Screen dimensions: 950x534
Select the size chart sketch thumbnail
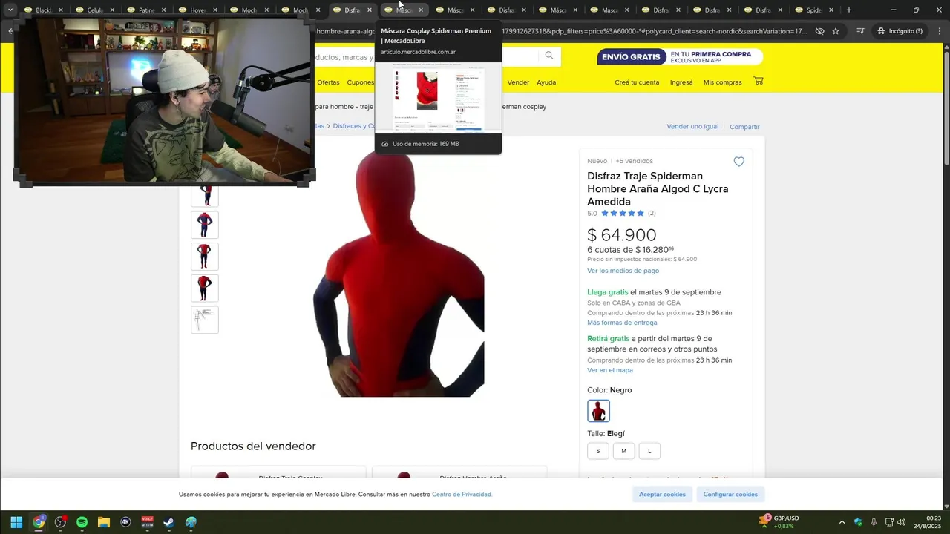(x=205, y=320)
